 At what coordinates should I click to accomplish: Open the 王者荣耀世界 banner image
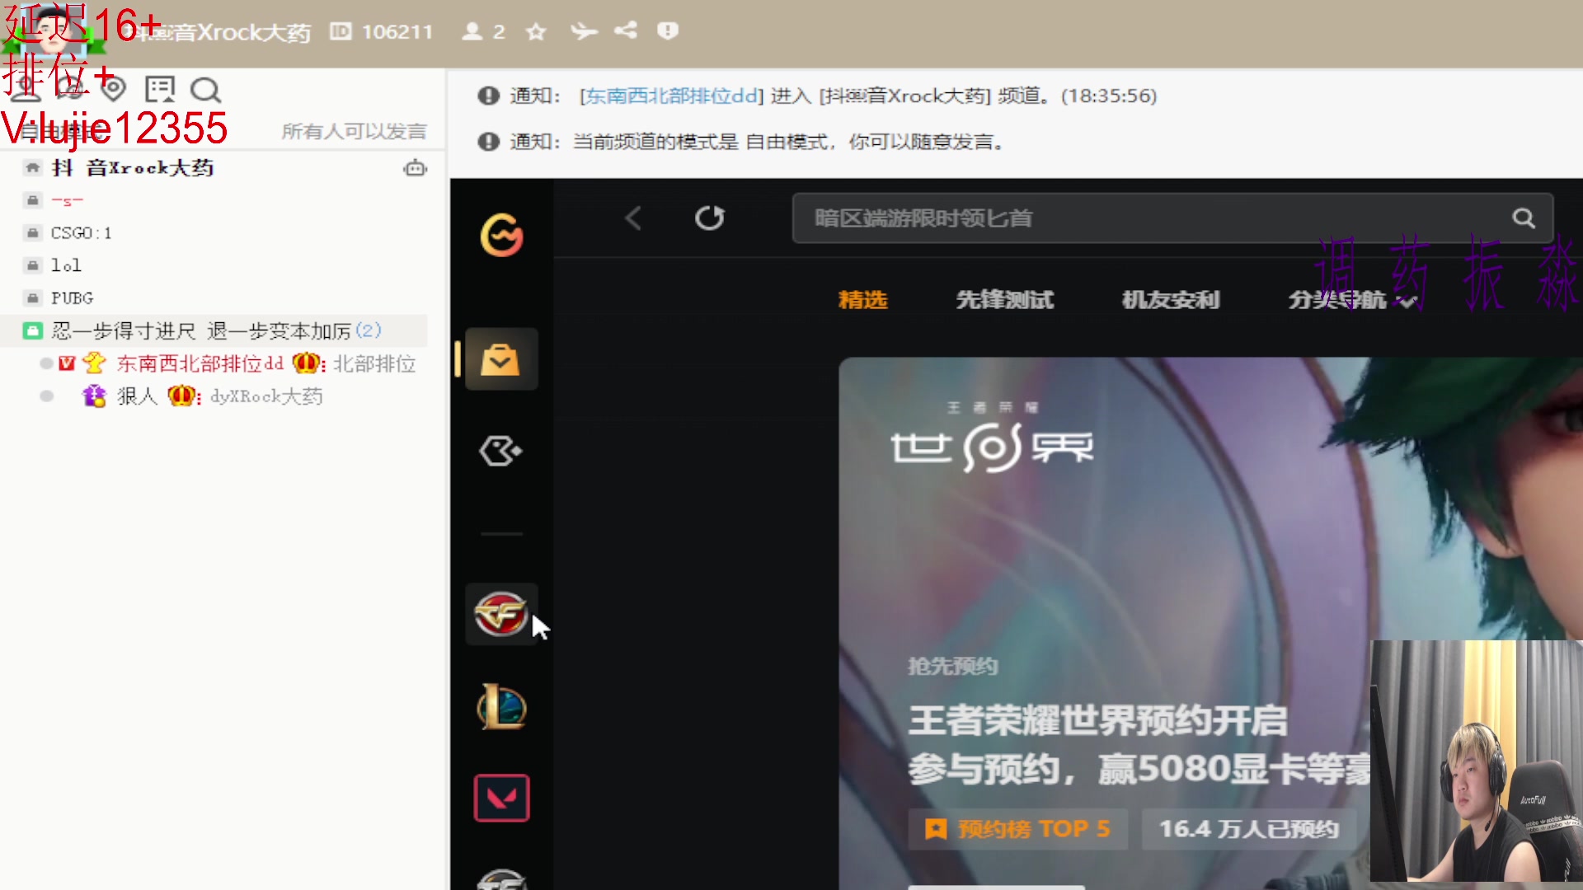click(1210, 622)
